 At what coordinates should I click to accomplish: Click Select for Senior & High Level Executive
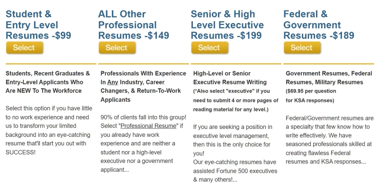[x=210, y=48]
